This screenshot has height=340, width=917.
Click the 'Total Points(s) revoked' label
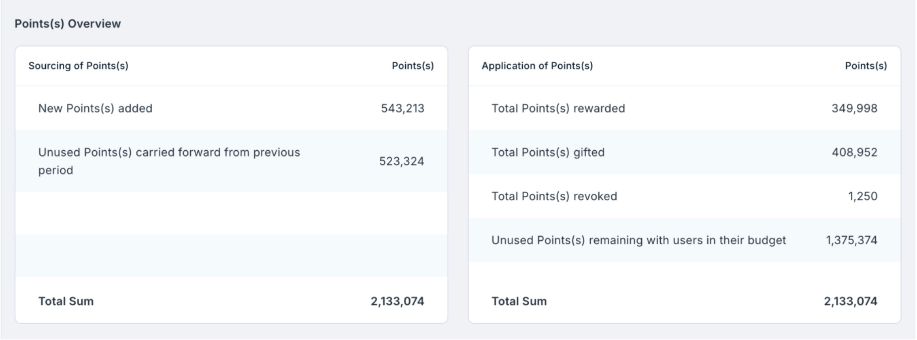554,196
